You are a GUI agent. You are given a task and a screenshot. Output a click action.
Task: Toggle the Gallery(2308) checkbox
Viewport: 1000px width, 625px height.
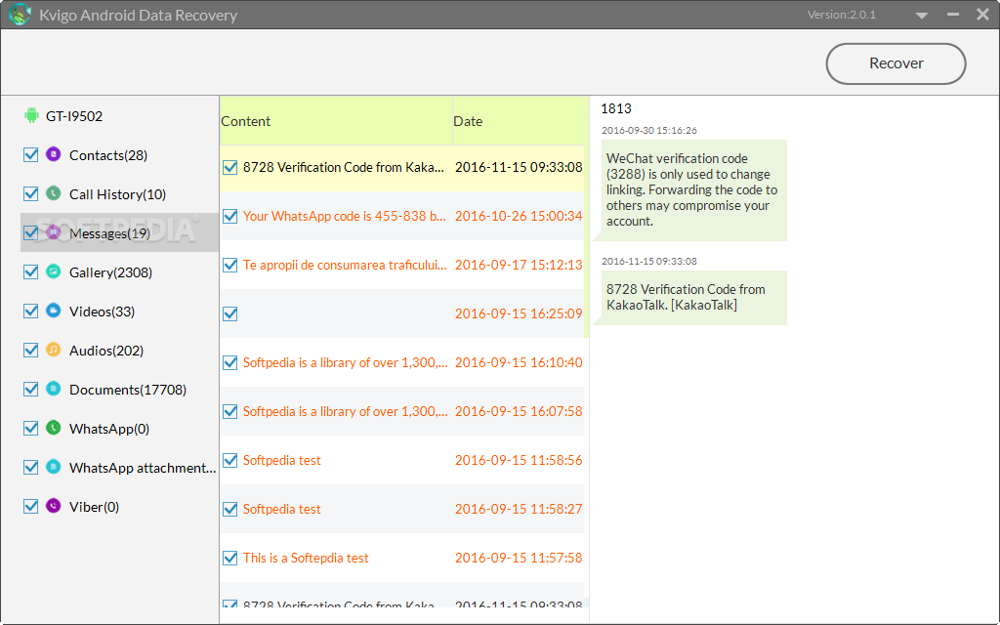[x=30, y=271]
